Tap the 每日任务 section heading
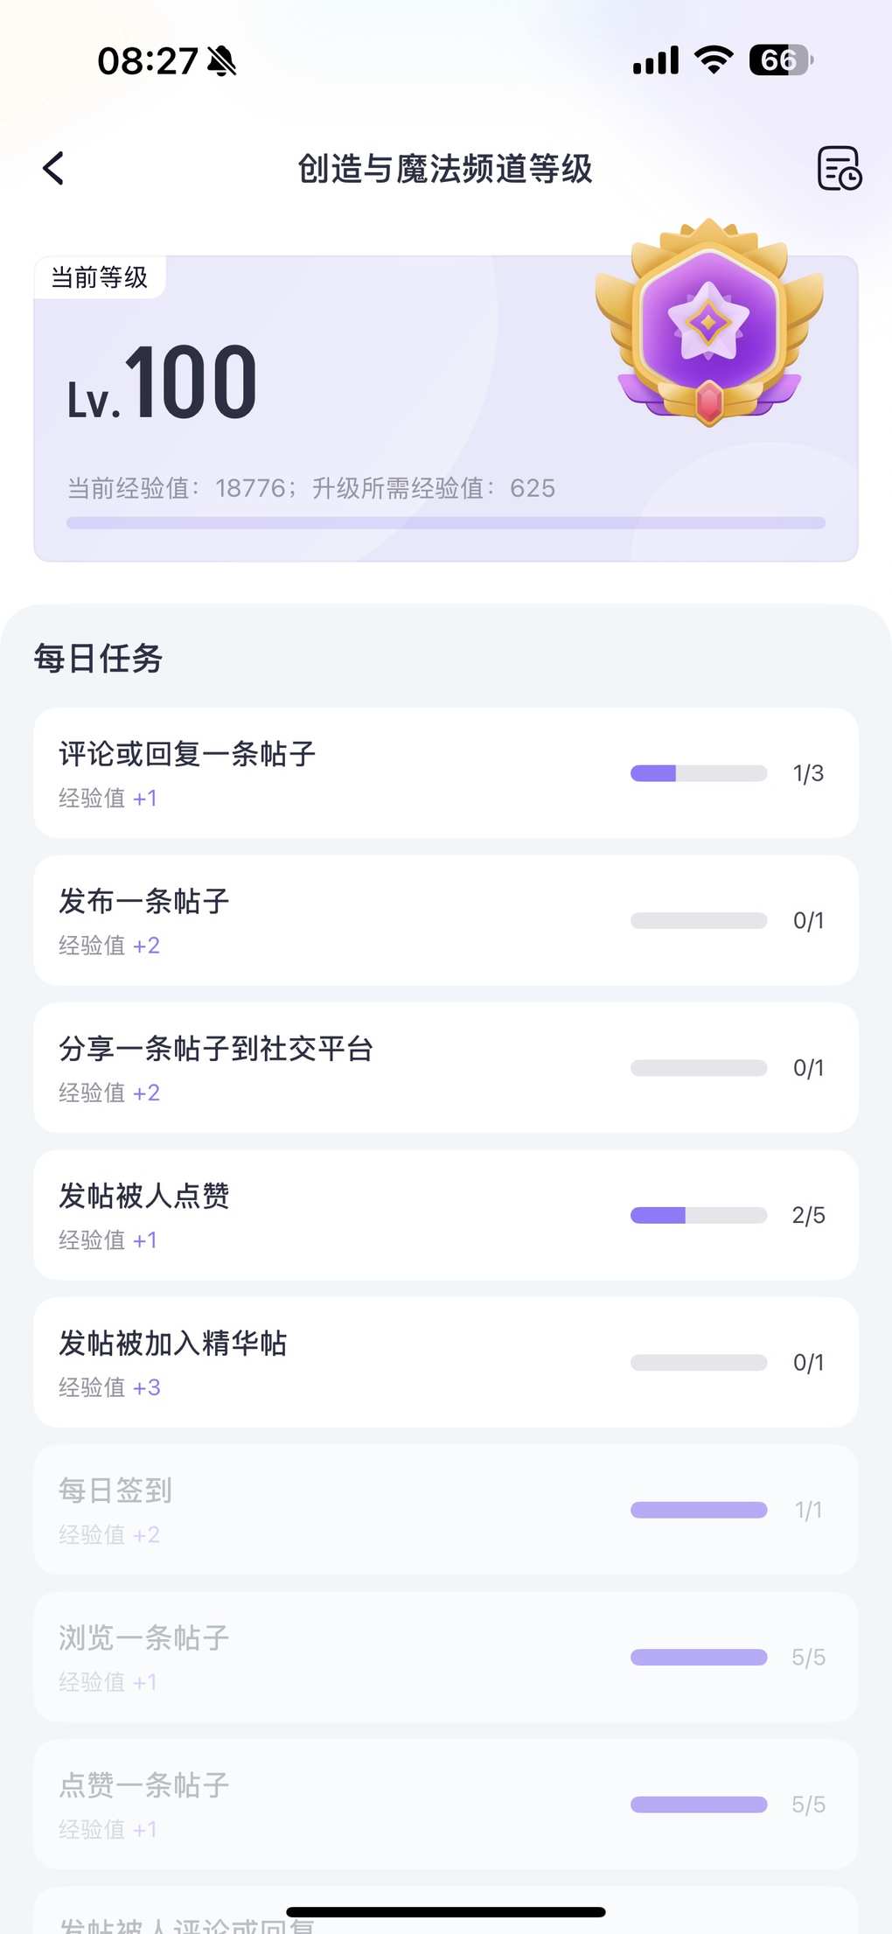 click(98, 659)
